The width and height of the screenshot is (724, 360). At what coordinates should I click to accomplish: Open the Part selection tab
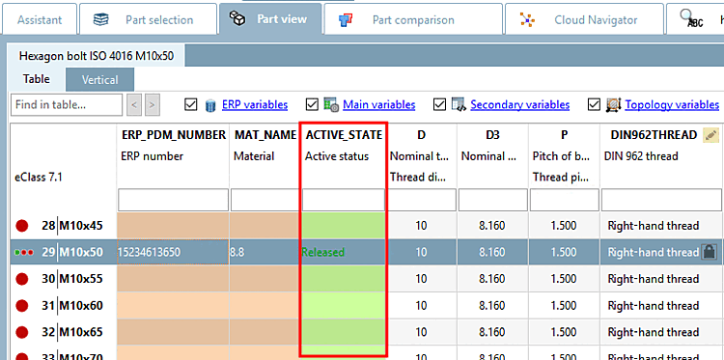(x=148, y=19)
